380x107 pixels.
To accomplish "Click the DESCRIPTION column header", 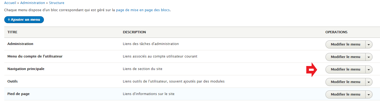I will point(134,32).
